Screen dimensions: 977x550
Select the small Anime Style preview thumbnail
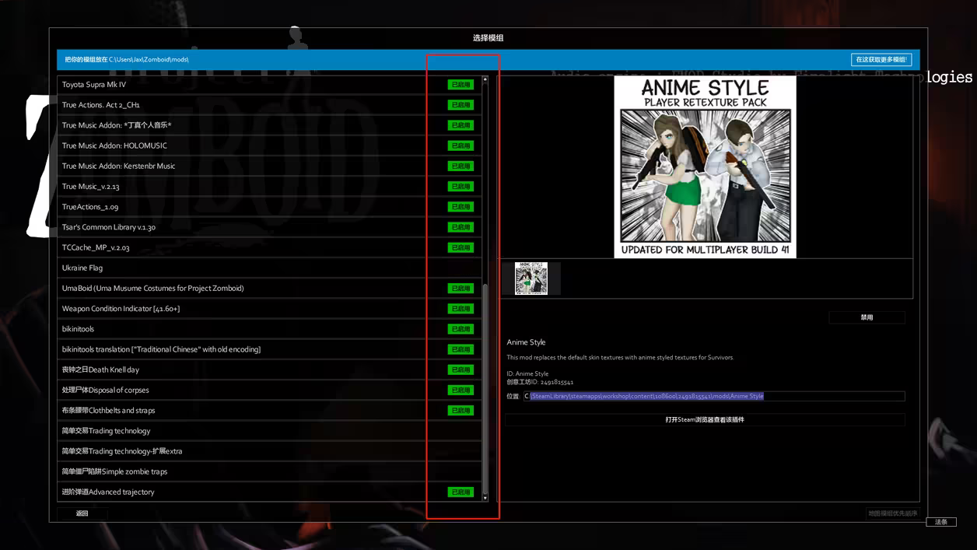click(531, 279)
